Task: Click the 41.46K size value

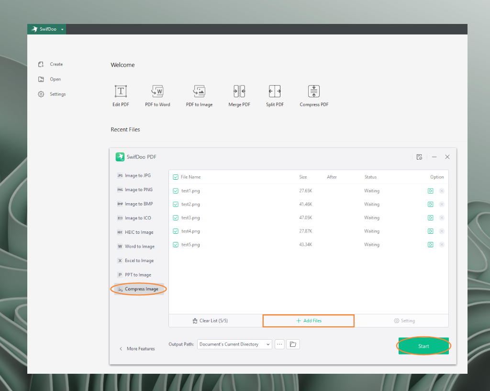Action: (x=306, y=204)
